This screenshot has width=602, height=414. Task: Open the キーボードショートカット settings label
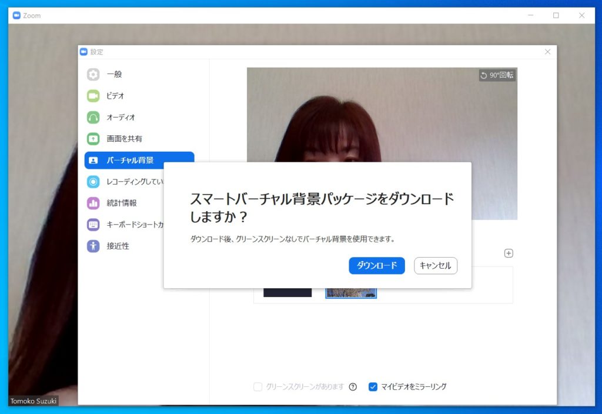click(135, 225)
